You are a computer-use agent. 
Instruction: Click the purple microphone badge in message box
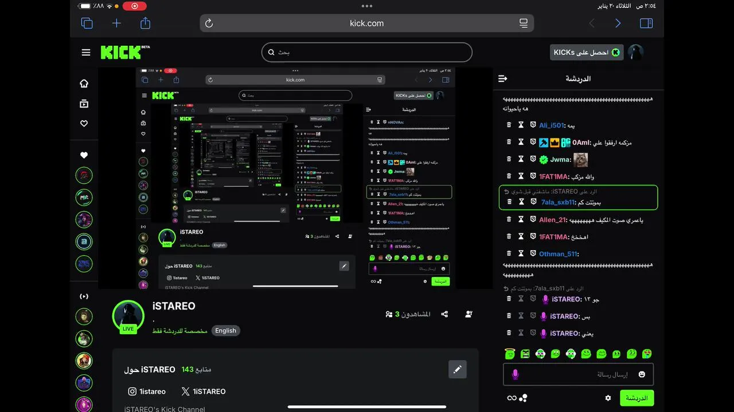click(515, 374)
